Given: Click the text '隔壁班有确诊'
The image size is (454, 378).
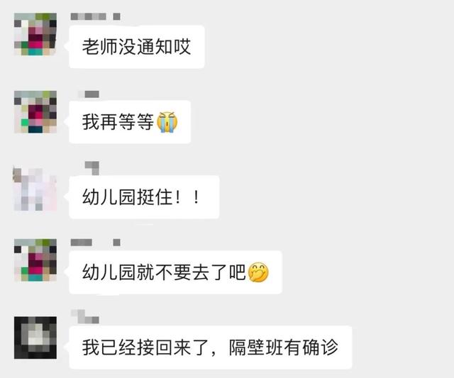Looking at the screenshot, I should (284, 348).
